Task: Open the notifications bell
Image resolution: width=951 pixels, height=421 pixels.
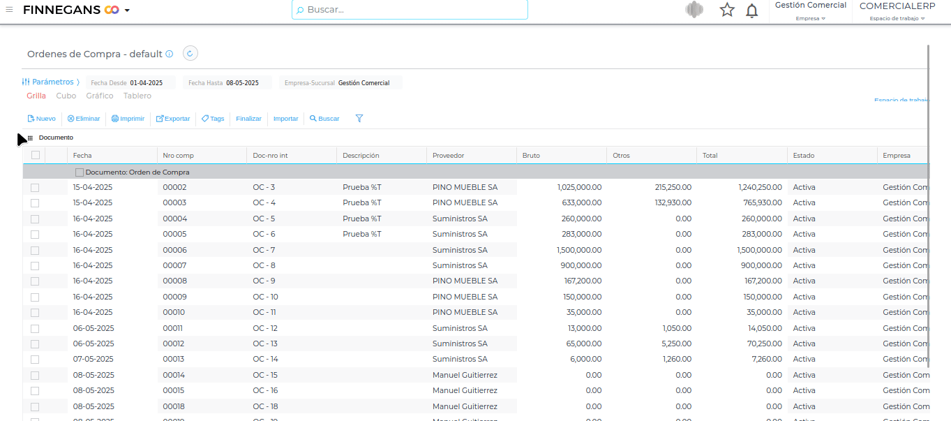Action: 751,10
